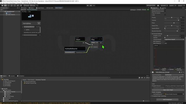Open the Animation tab
186x104 pixels.
tap(21, 76)
